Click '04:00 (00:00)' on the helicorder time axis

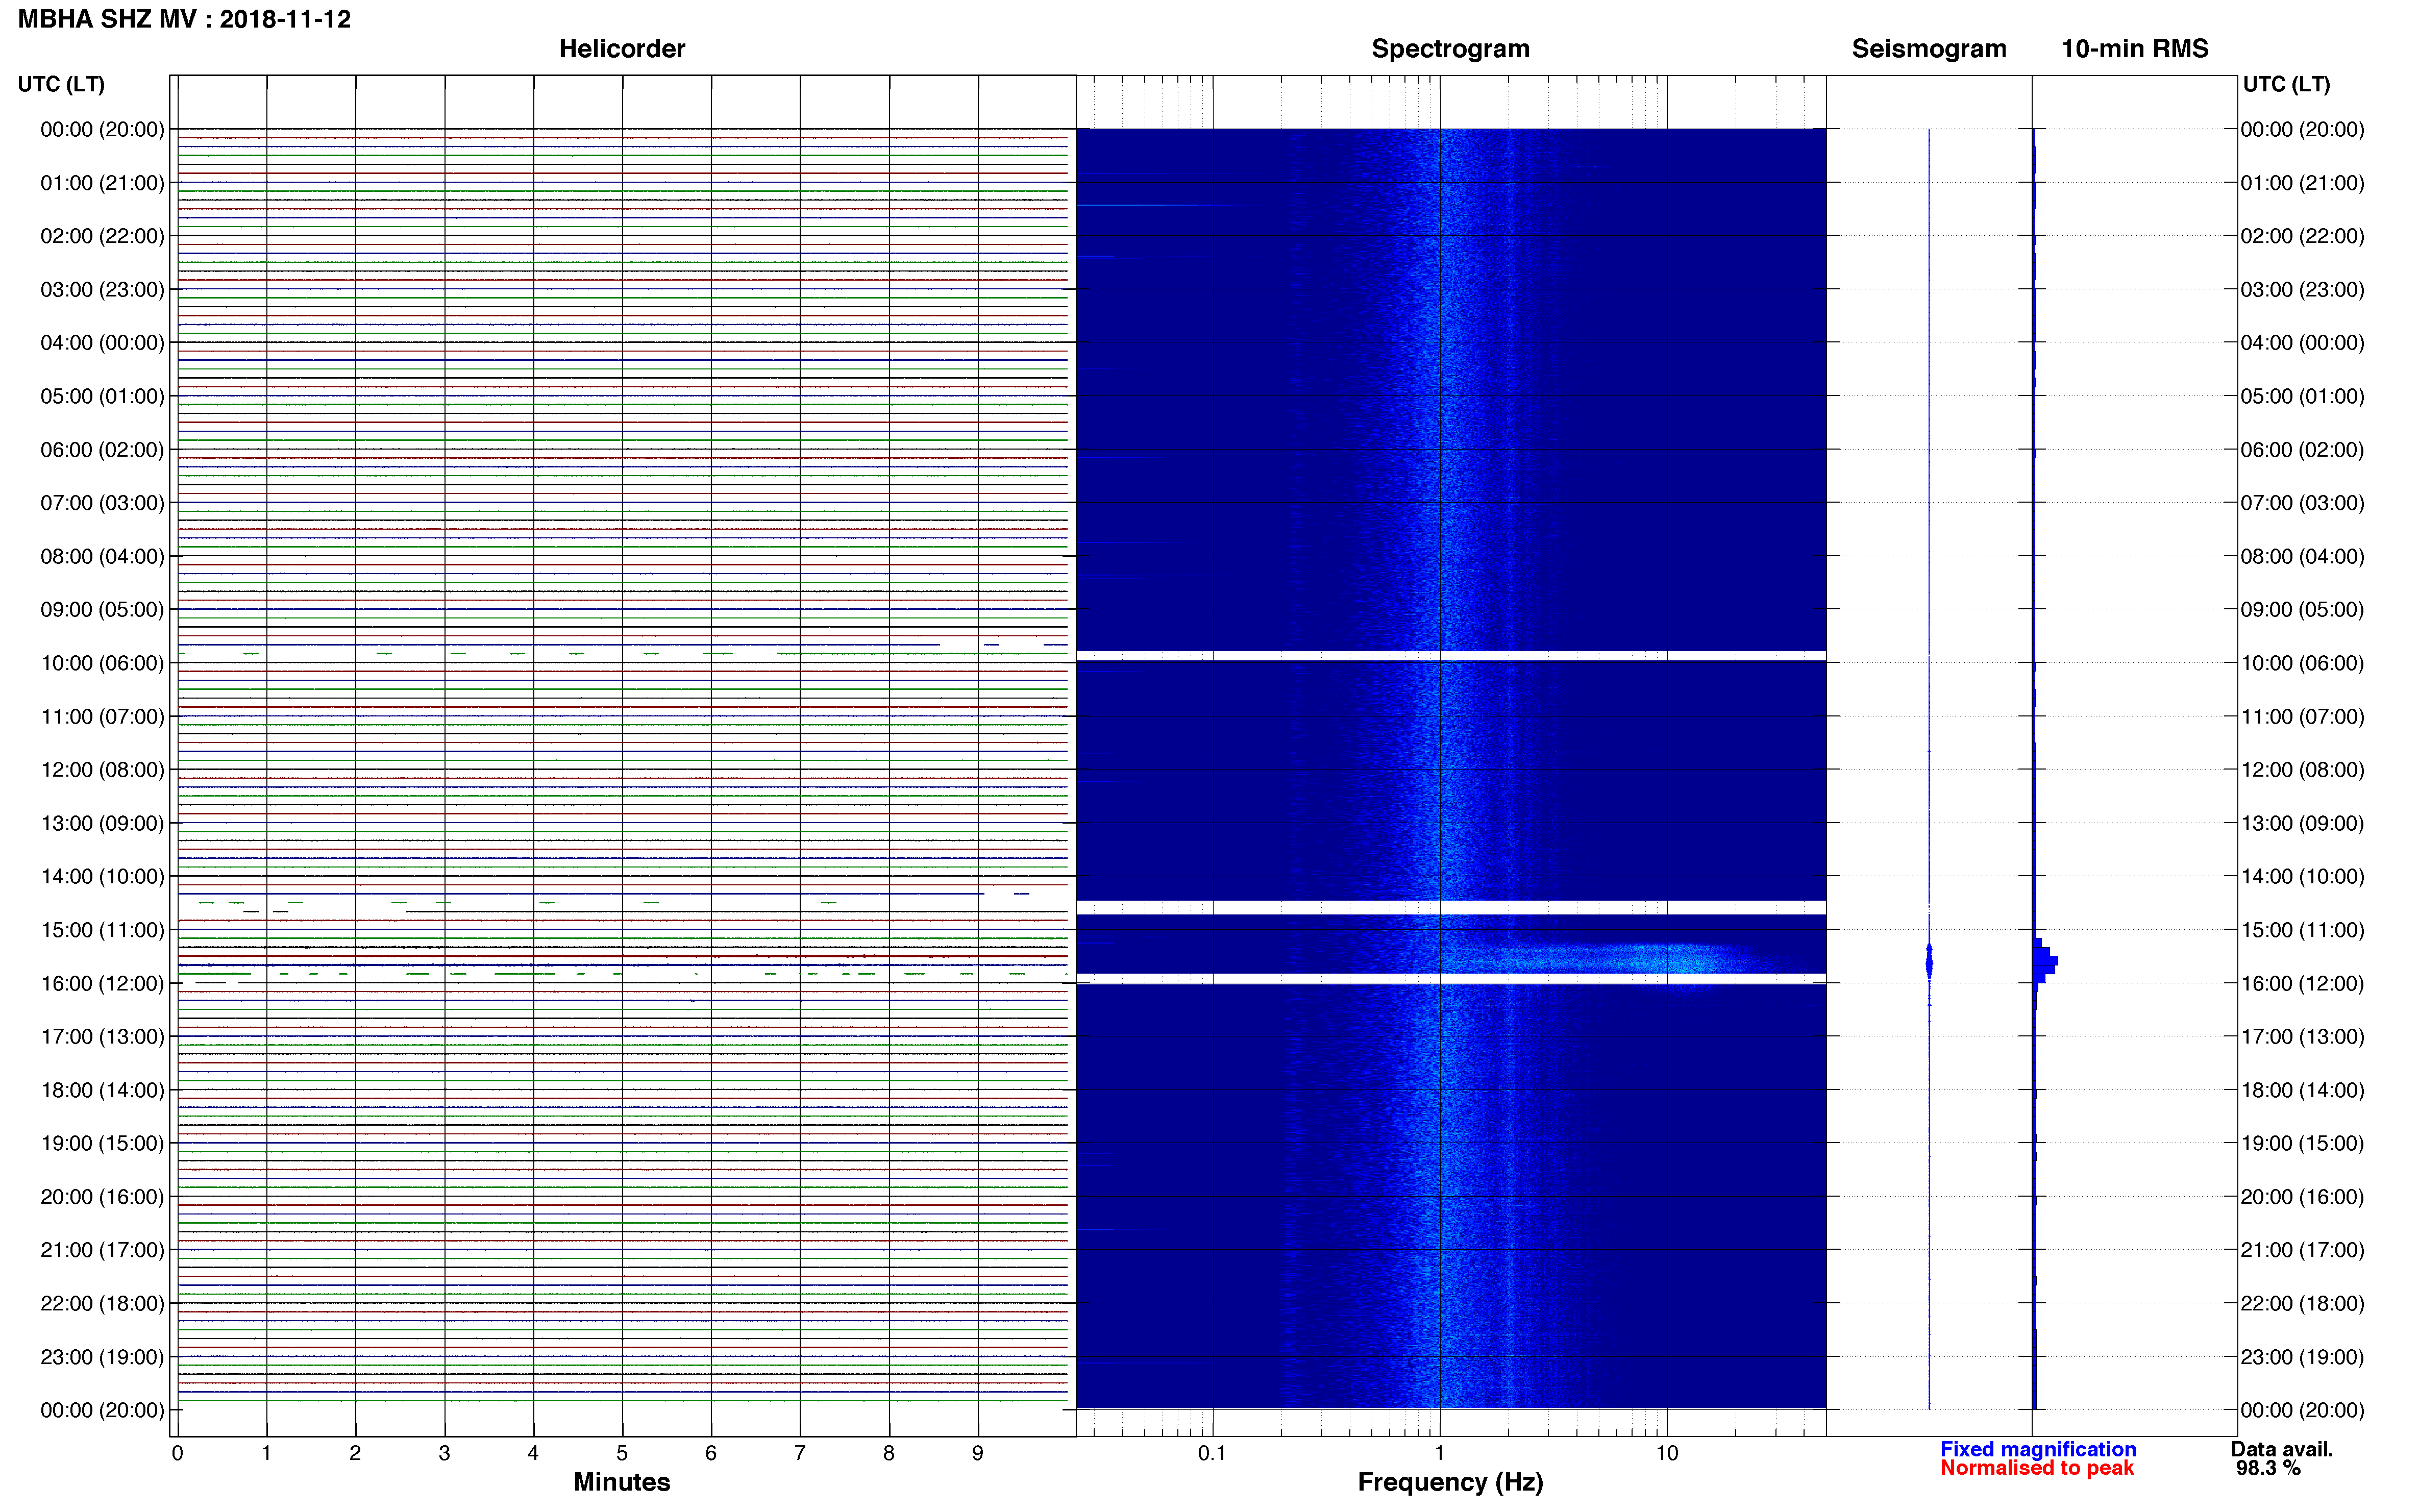click(102, 343)
